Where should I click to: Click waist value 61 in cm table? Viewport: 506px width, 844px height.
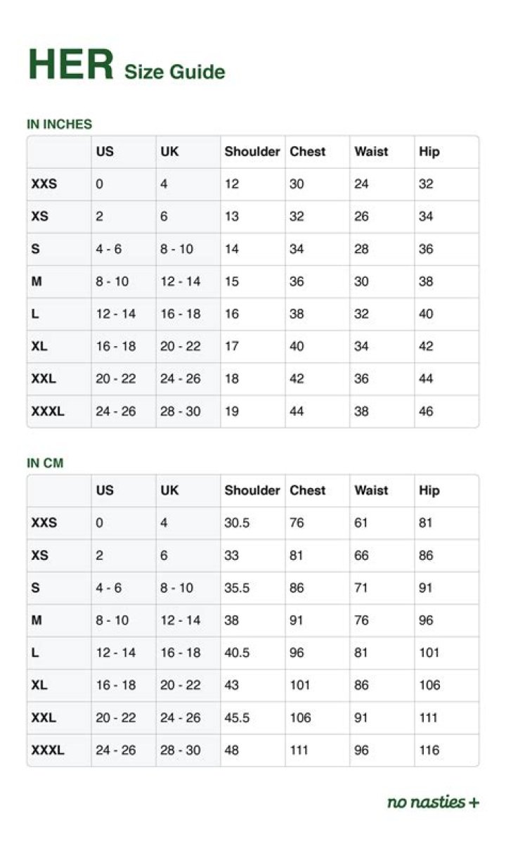tap(361, 523)
